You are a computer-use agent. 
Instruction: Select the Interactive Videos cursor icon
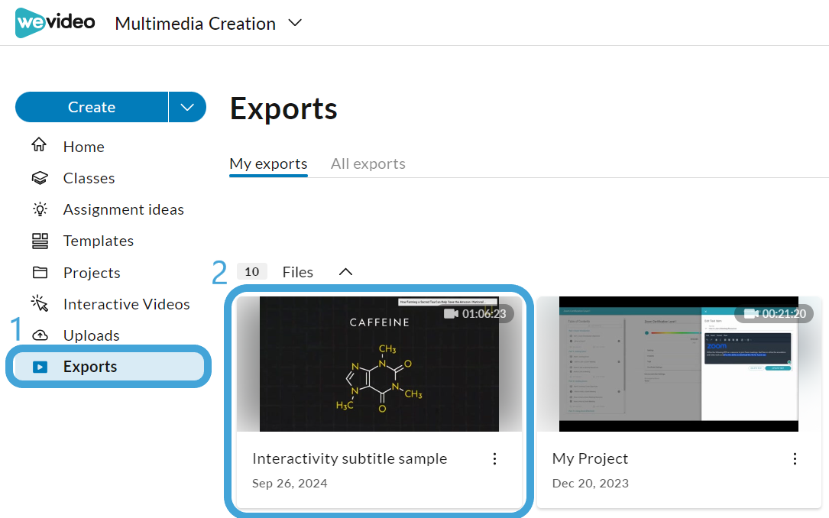(40, 303)
